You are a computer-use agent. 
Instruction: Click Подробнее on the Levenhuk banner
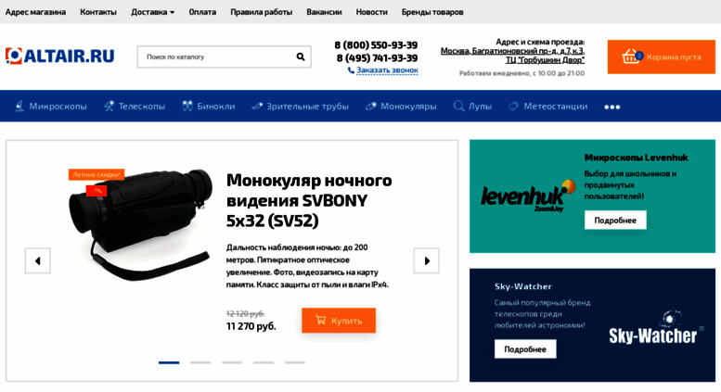click(615, 221)
